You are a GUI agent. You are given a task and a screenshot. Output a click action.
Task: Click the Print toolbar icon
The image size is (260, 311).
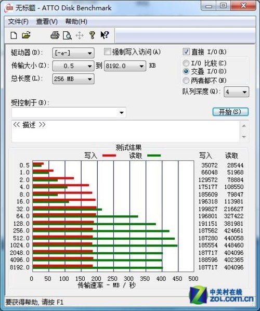55,35
